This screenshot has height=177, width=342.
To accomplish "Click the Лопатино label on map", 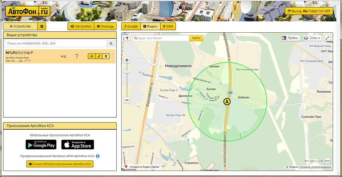I will coord(324,92).
